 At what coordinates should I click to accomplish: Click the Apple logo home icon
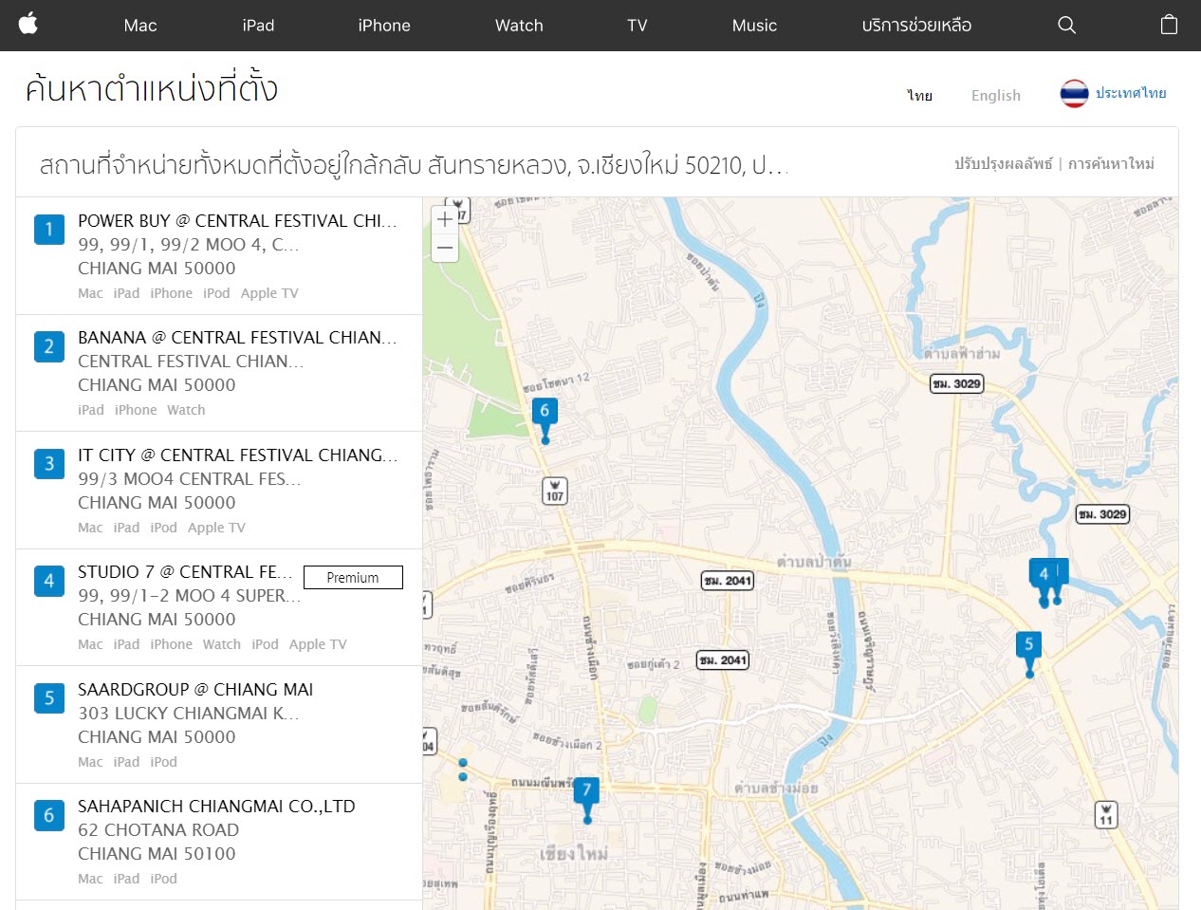[28, 25]
